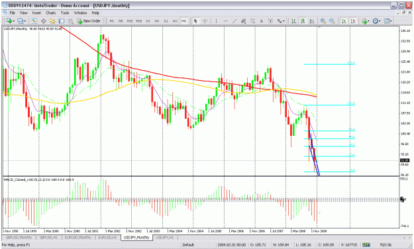Open the Window menu
The image size is (414, 249).
point(80,13)
